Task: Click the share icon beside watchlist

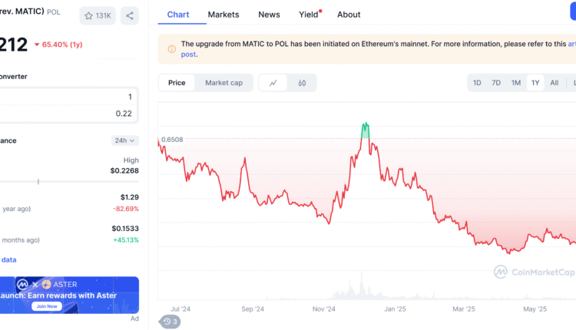Action: (x=129, y=15)
